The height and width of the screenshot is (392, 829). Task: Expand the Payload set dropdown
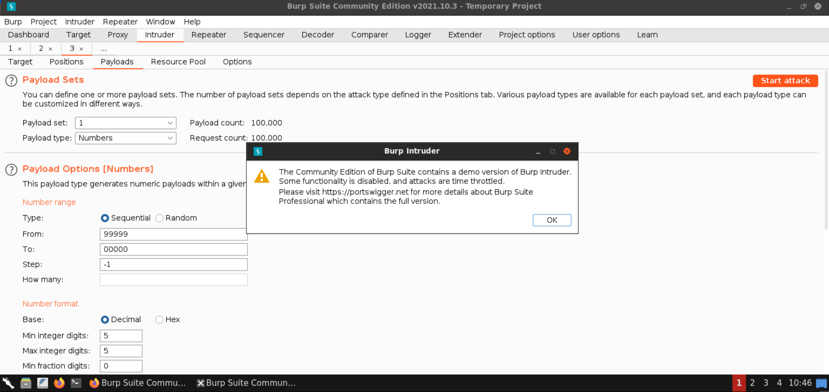126,123
